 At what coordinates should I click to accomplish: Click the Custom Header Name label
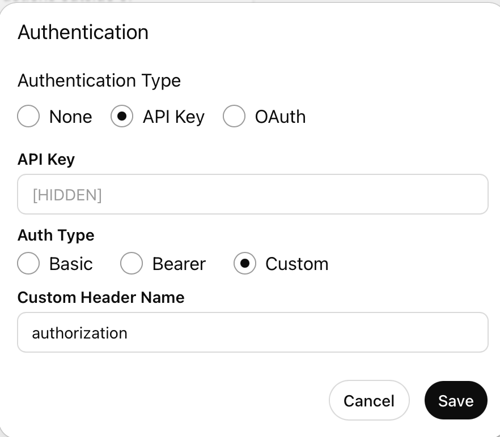point(101,297)
